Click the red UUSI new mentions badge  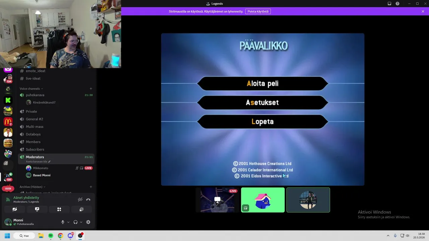8,188
